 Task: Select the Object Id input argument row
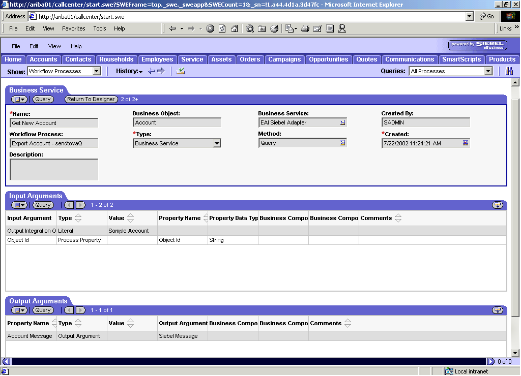pyautogui.click(x=256, y=240)
